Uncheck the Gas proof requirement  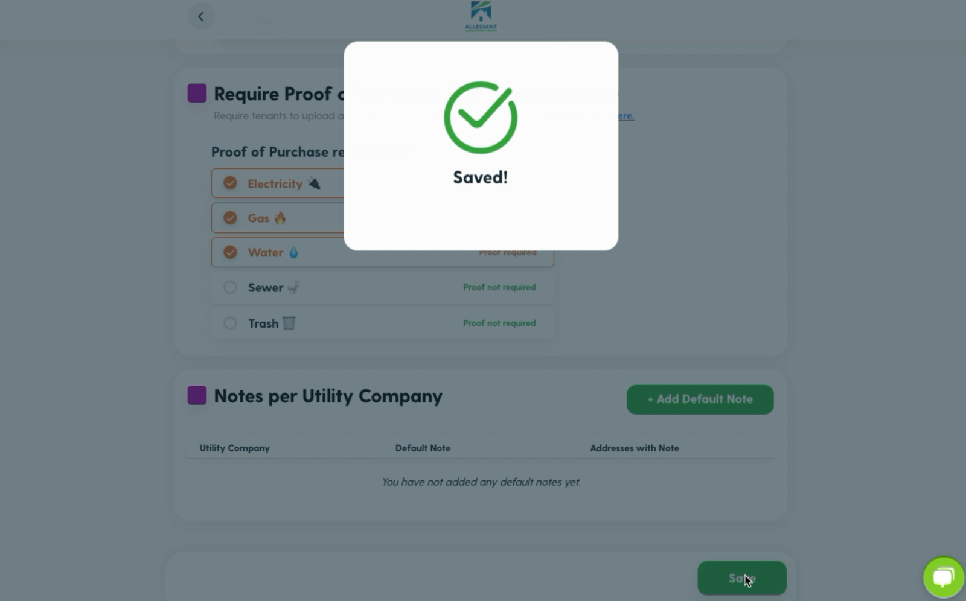tap(230, 218)
